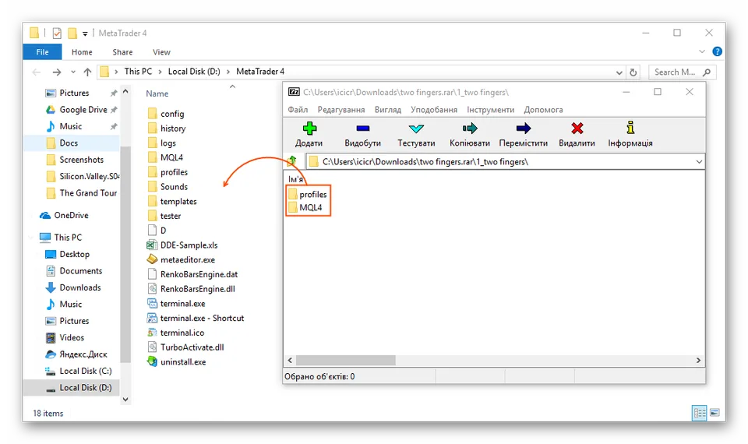Click the Explorer help question mark icon
Screen dimensions: 748x444
pyautogui.click(x=717, y=51)
